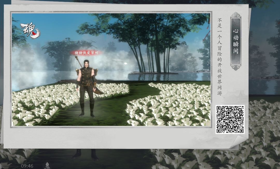Tap the character pose icon beside the clock
The height and width of the screenshot is (169, 280).
click(47, 166)
